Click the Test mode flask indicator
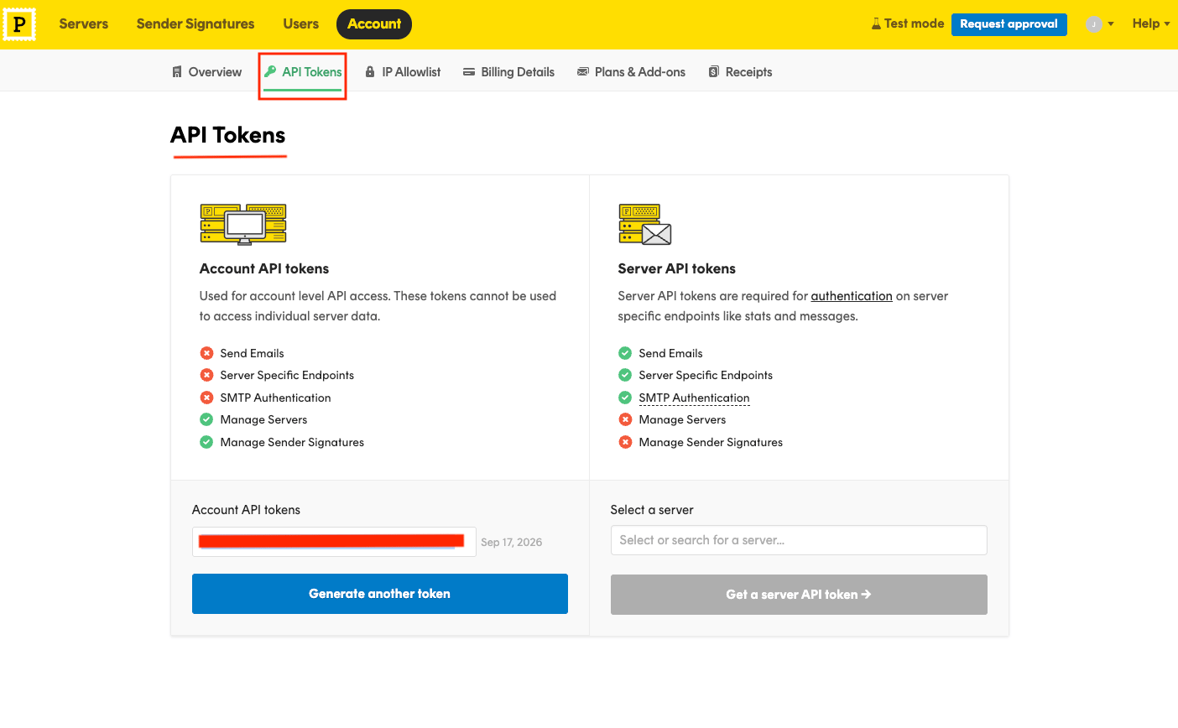Image resolution: width=1178 pixels, height=728 pixels. [x=908, y=24]
